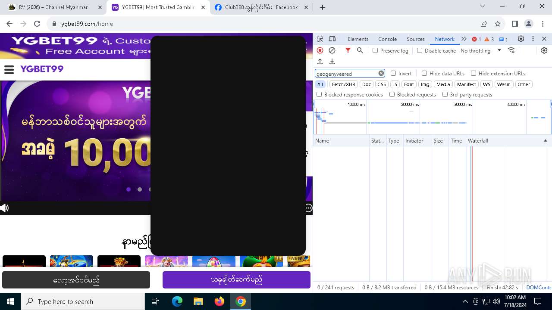Click the address bar URL
Viewport: 552px width, 310px height.
point(87,24)
